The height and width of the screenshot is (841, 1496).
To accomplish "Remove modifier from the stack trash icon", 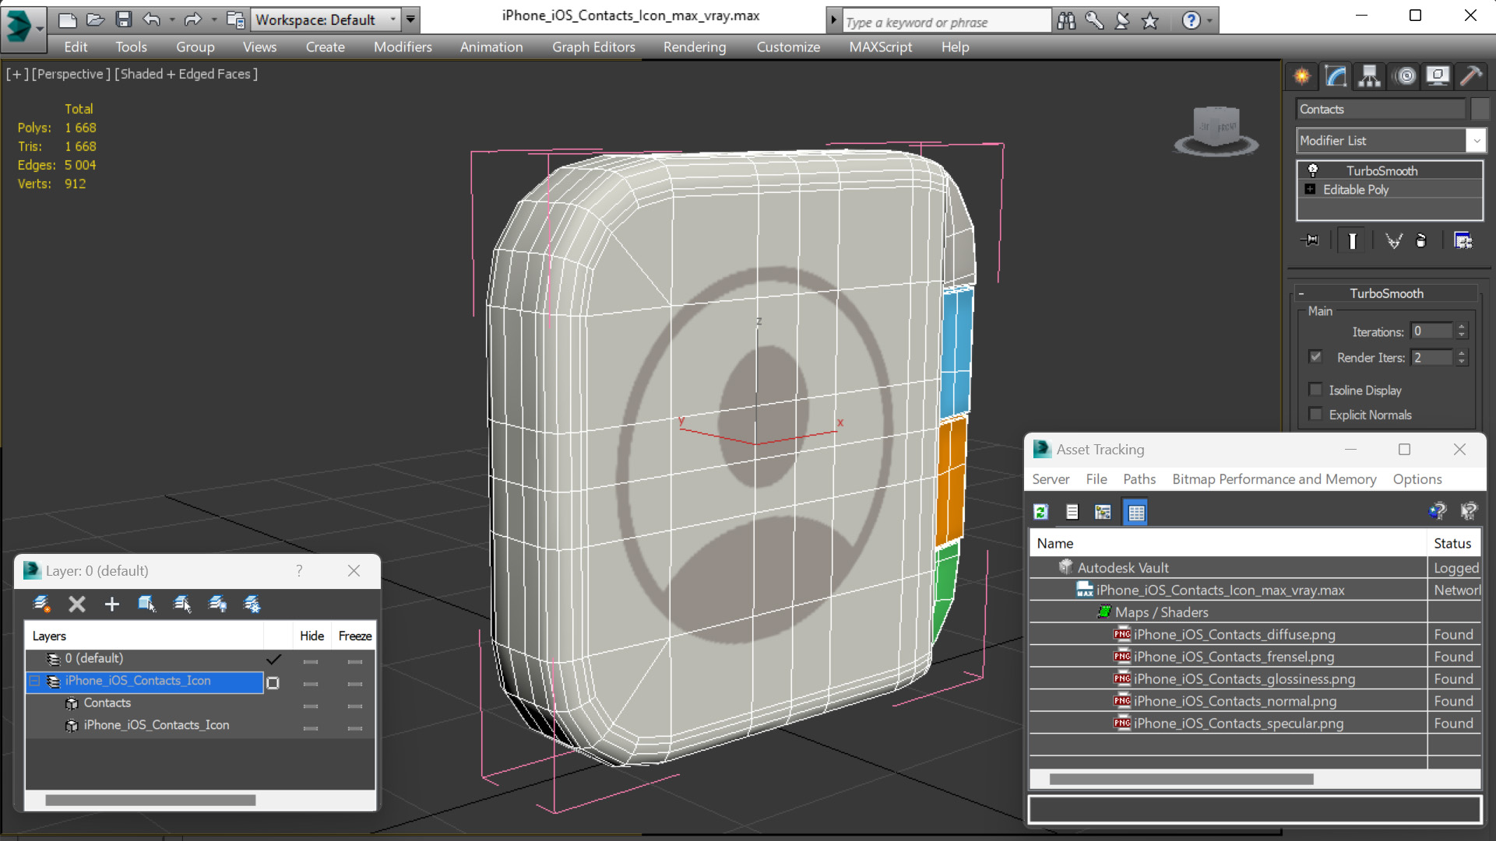I will point(1421,240).
